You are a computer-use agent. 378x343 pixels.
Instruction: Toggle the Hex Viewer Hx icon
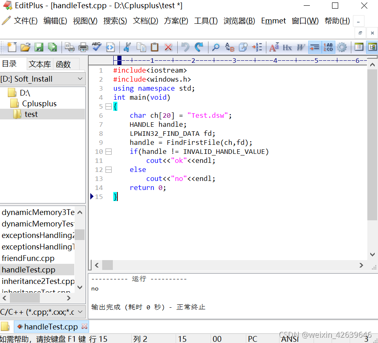point(287,47)
